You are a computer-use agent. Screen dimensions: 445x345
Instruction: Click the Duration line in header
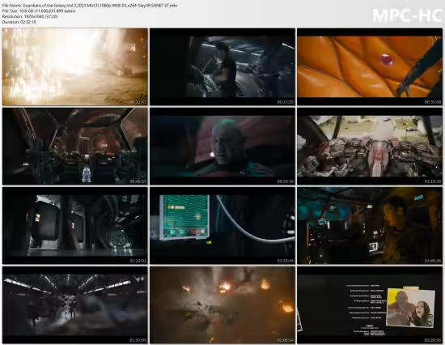[19, 22]
